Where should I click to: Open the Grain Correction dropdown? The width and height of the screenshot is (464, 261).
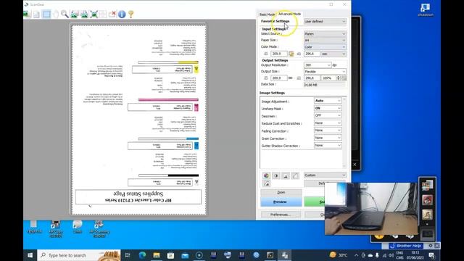[x=328, y=138]
